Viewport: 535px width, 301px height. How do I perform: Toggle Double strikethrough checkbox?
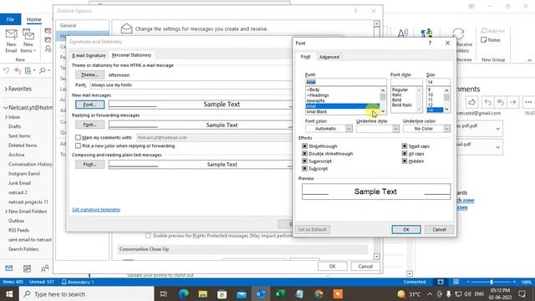304,154
